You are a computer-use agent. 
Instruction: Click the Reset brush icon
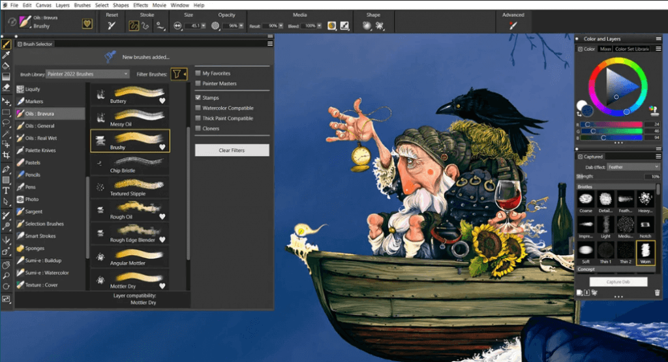pos(112,26)
